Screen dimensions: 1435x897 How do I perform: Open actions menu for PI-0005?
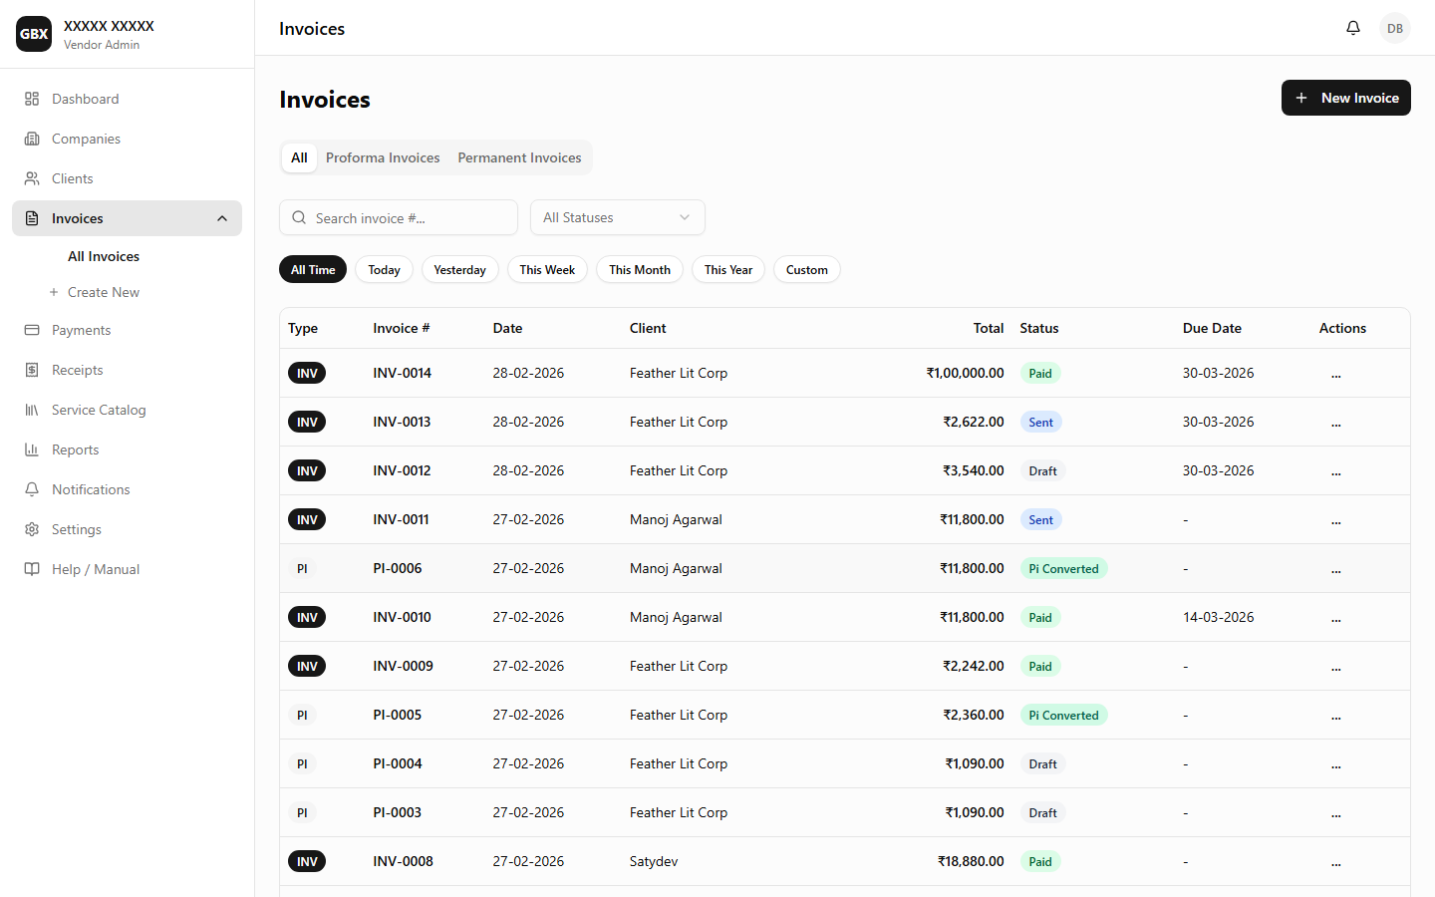point(1335,716)
